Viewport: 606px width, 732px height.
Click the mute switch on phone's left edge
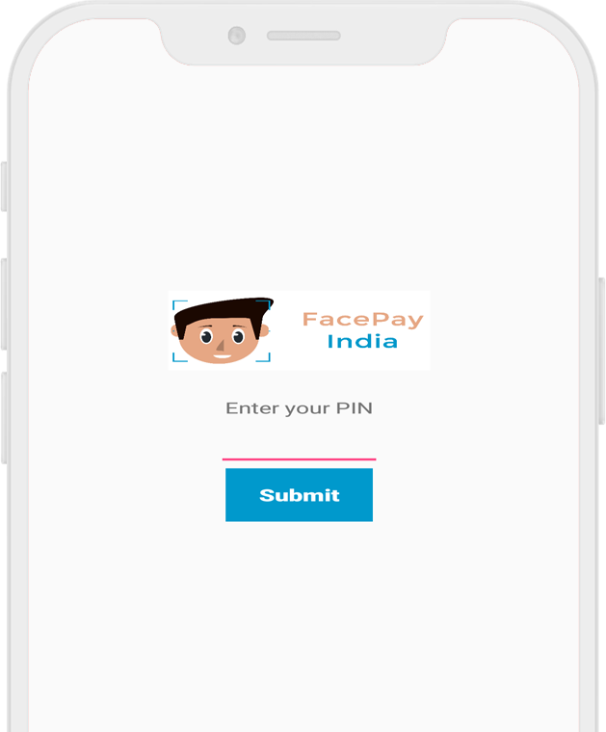tap(4, 187)
